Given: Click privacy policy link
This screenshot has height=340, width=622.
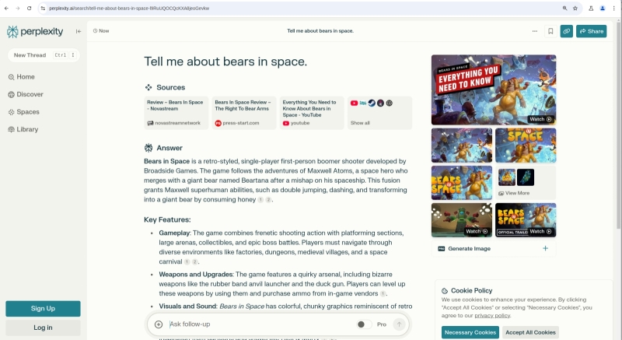Looking at the screenshot, I should click(x=492, y=315).
